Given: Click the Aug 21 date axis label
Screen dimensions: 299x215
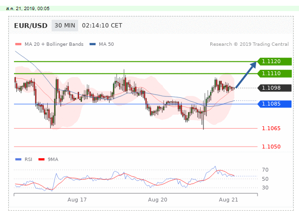Looking at the screenshot, I should coord(228,200).
